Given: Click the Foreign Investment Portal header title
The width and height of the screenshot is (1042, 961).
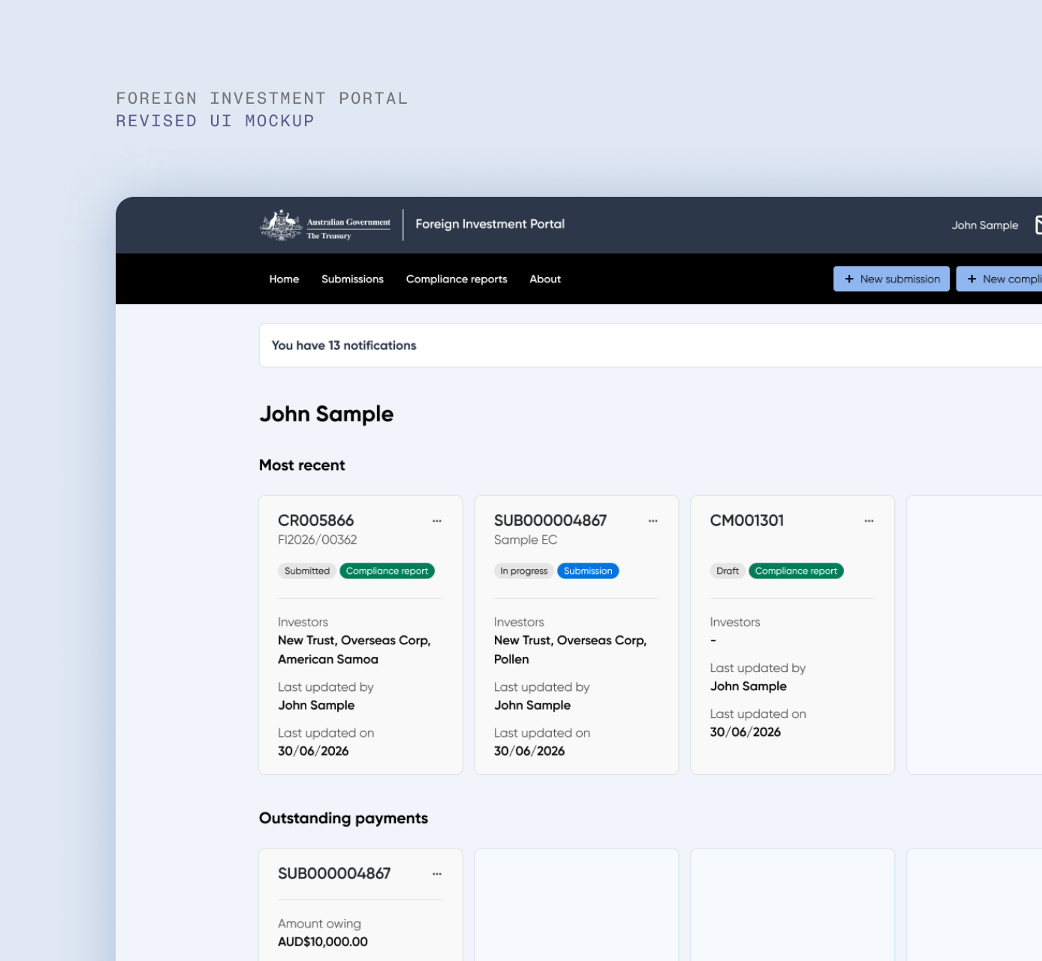Looking at the screenshot, I should pyautogui.click(x=490, y=224).
